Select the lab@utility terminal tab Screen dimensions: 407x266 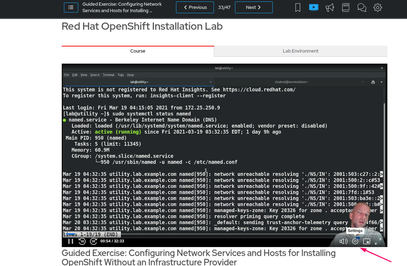[x=139, y=82]
